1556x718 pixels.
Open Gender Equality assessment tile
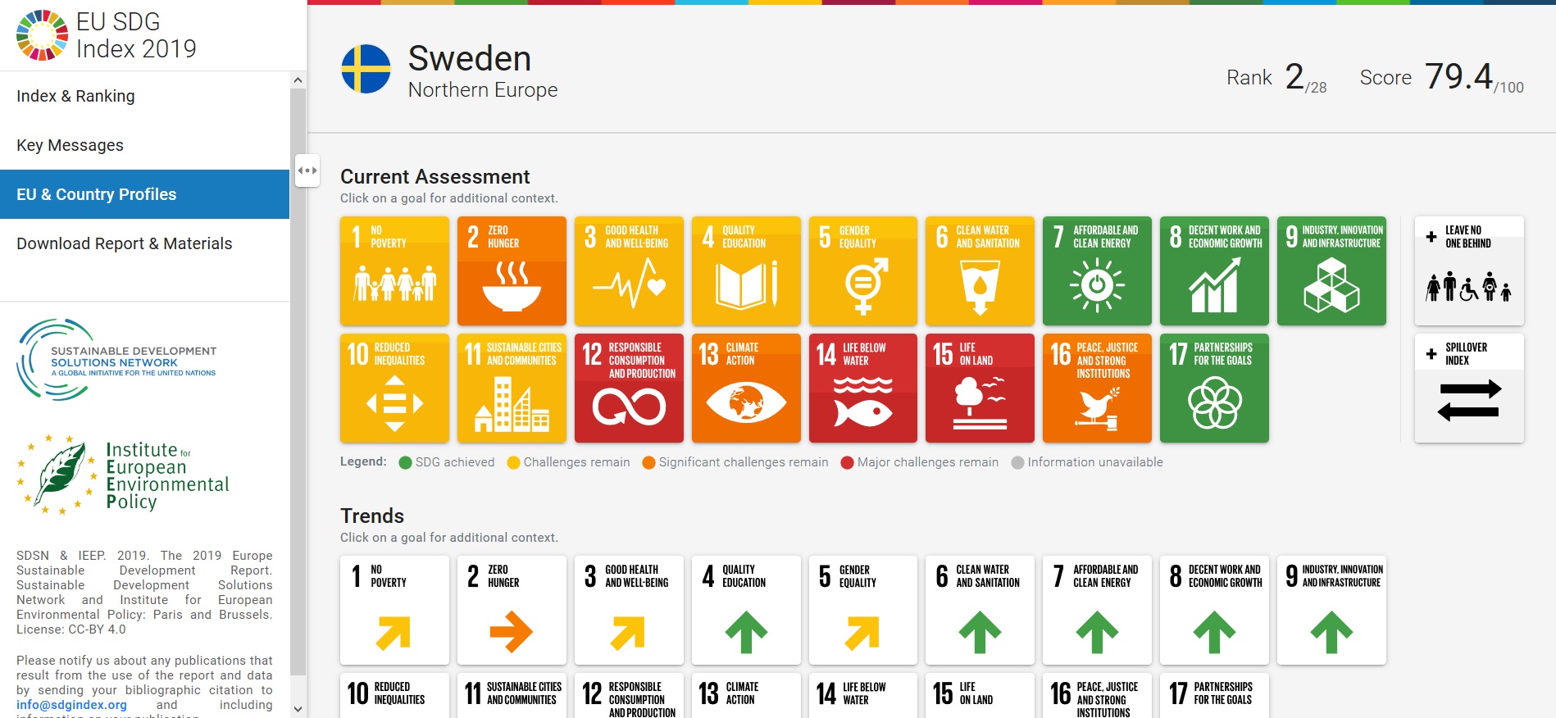pos(863,271)
